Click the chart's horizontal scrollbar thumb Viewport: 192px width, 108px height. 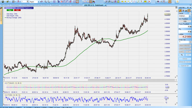pos(131,80)
